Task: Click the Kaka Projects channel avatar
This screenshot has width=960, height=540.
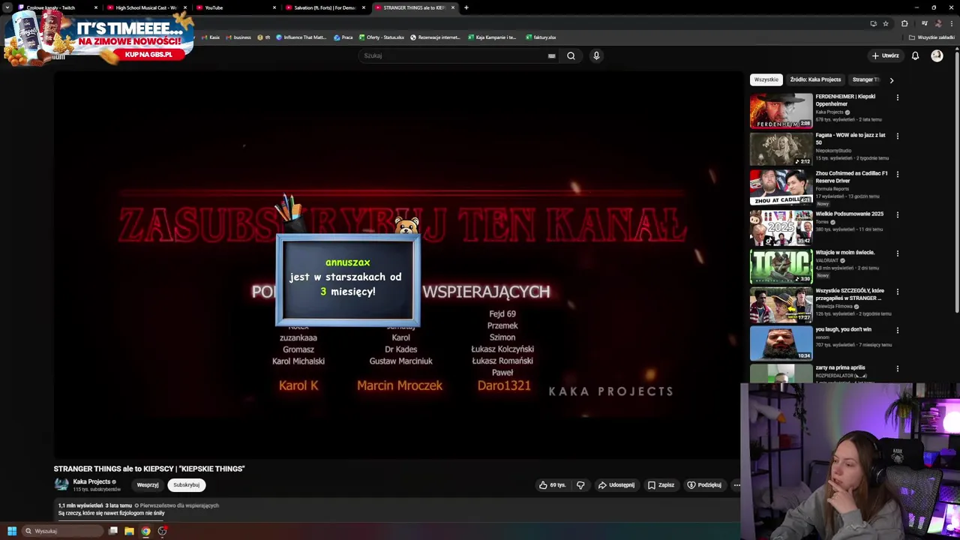Action: (x=61, y=485)
